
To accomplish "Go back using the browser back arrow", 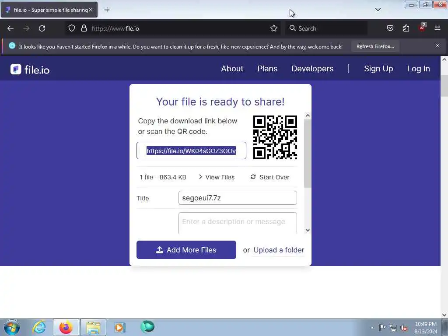I will click(x=10, y=28).
